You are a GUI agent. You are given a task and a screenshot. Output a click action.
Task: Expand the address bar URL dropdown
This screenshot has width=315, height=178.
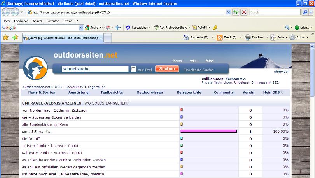pyautogui.click(x=228, y=12)
